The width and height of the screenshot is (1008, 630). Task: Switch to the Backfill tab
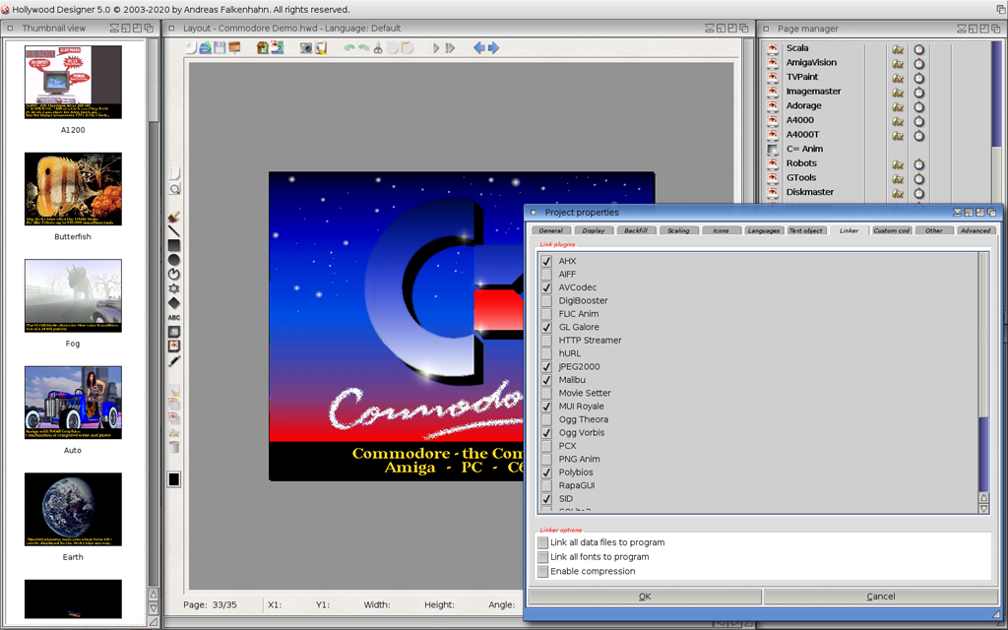coord(636,230)
